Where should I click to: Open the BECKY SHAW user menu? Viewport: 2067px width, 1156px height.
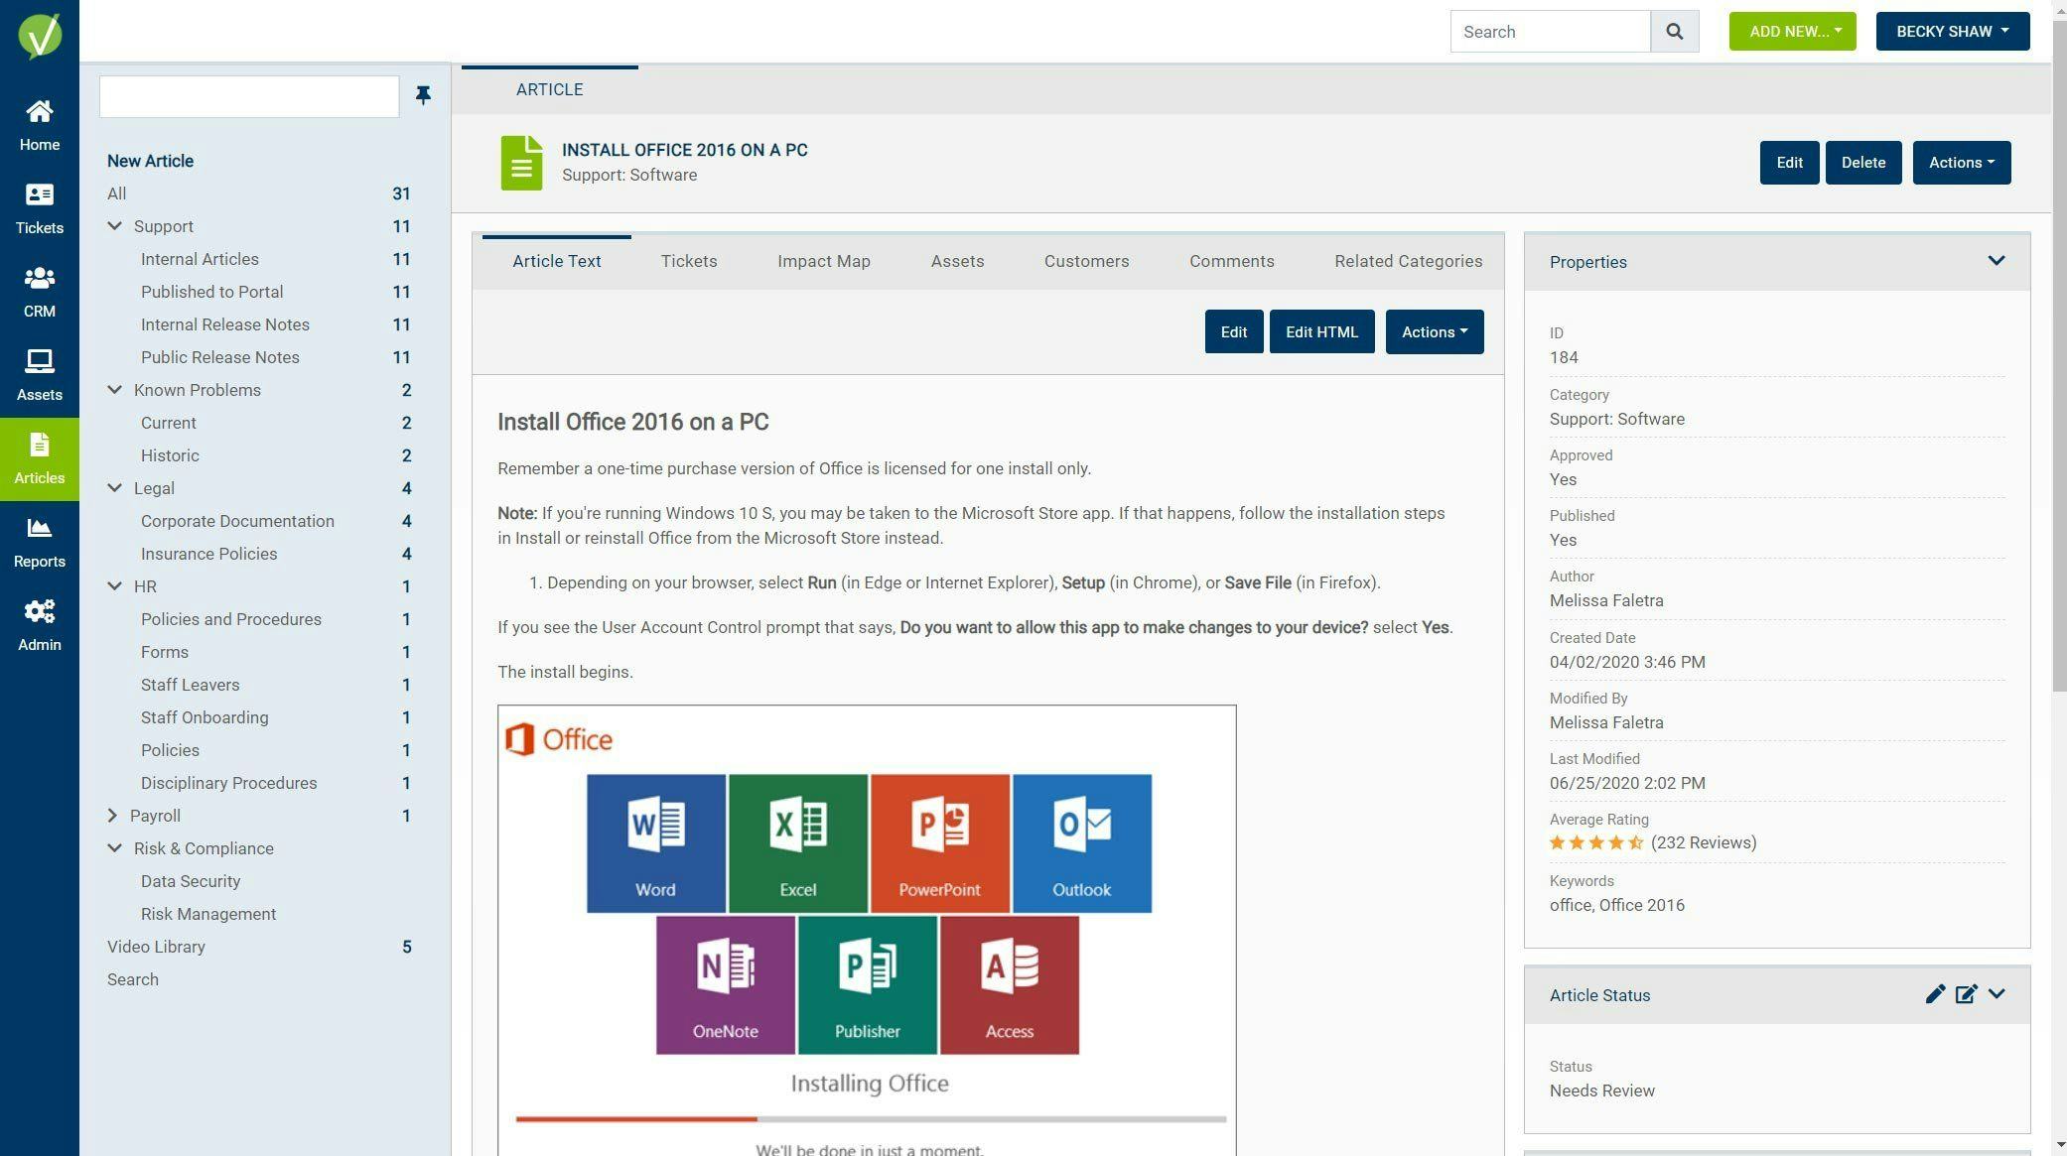point(1952,32)
